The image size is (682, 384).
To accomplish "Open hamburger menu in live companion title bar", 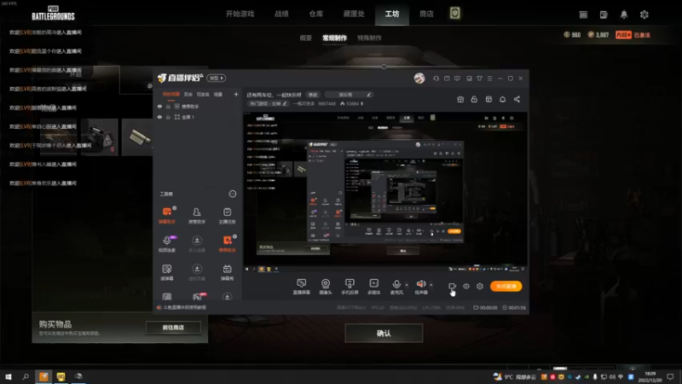I will point(489,79).
